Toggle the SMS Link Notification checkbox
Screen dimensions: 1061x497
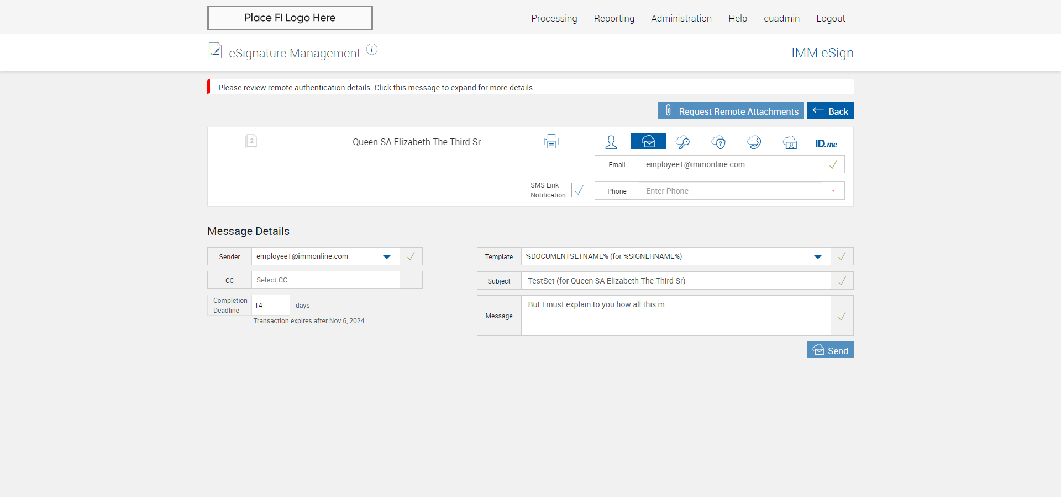[579, 190]
